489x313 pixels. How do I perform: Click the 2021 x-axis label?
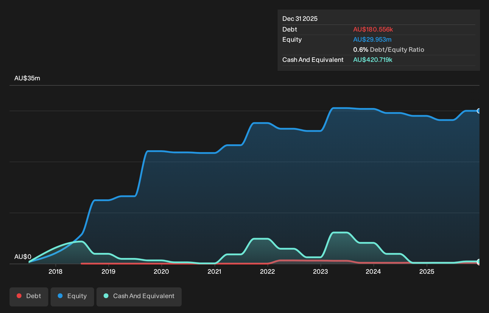[214, 271]
